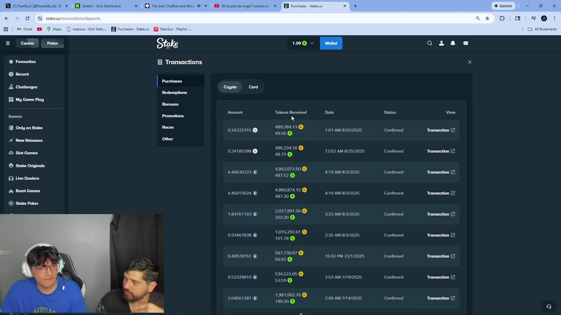
Task: Close the Transactions panel
Action: (x=469, y=62)
